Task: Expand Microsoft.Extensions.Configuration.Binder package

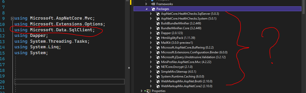Action: coord(151,52)
